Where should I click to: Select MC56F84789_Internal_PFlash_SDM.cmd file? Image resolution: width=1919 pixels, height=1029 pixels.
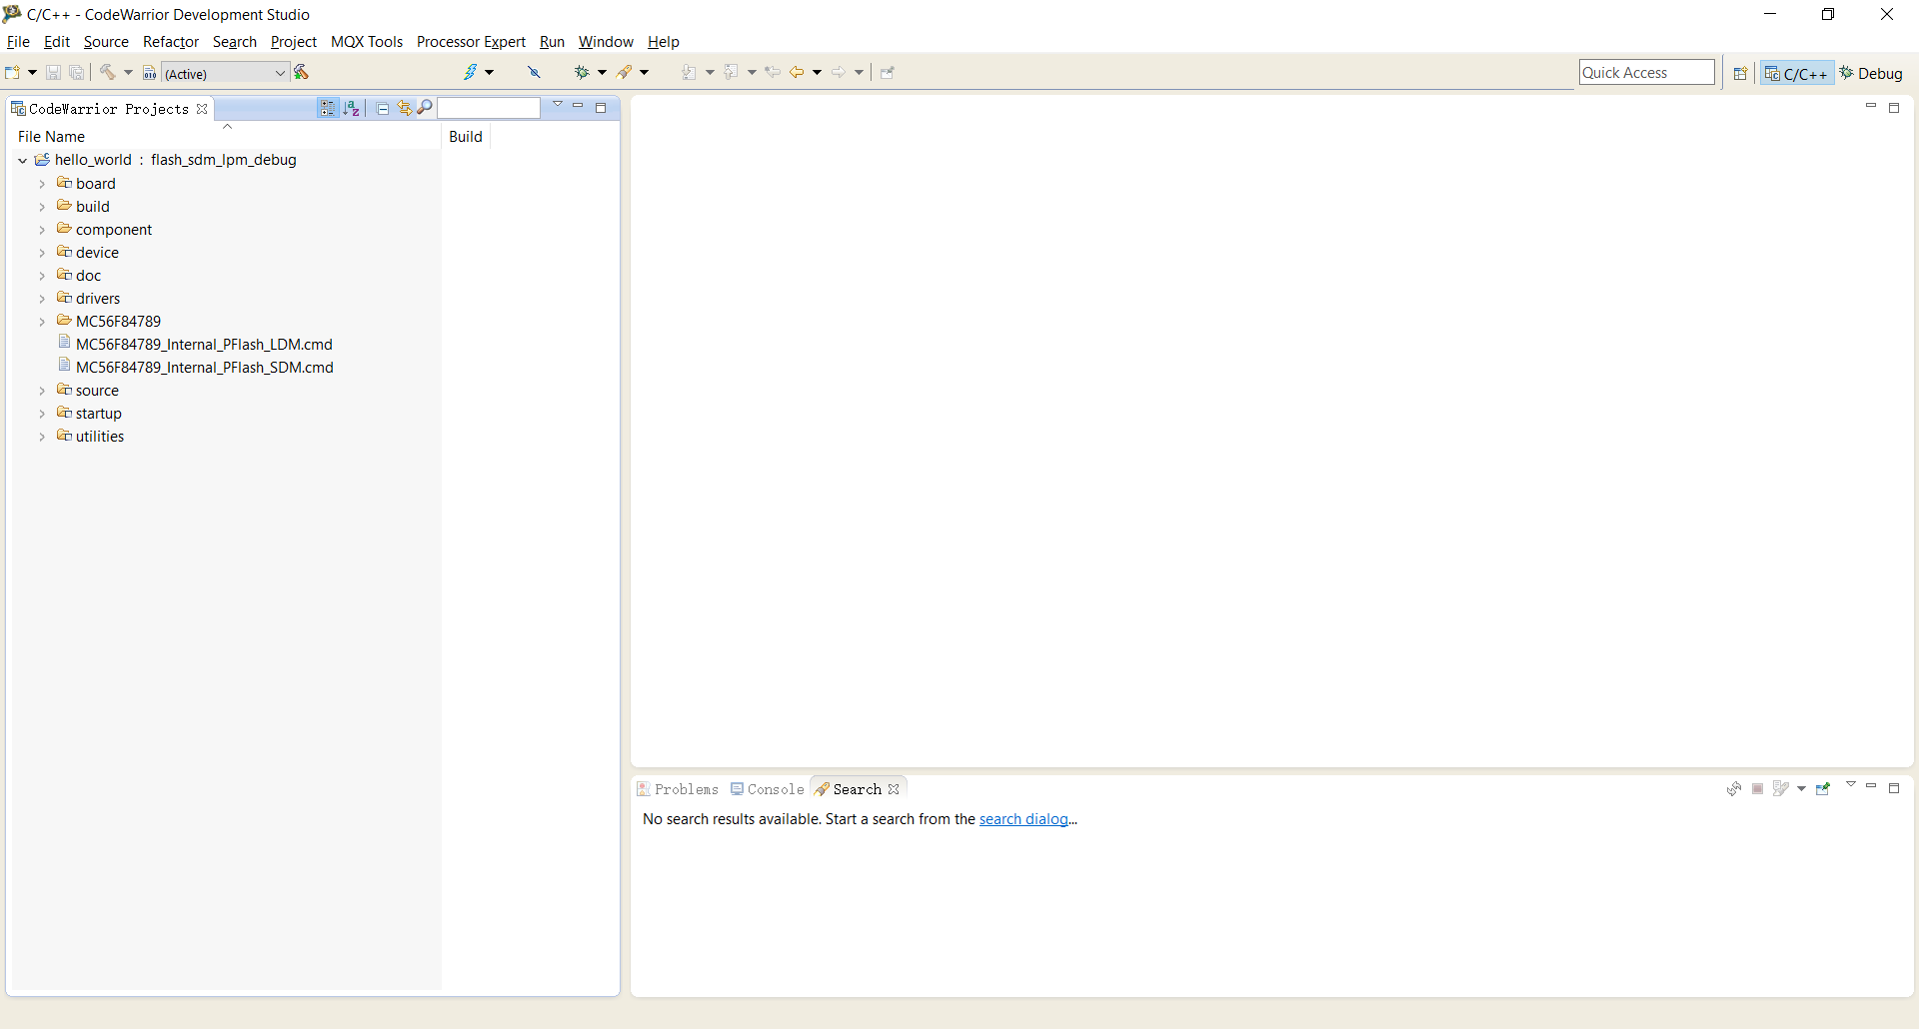tap(204, 368)
